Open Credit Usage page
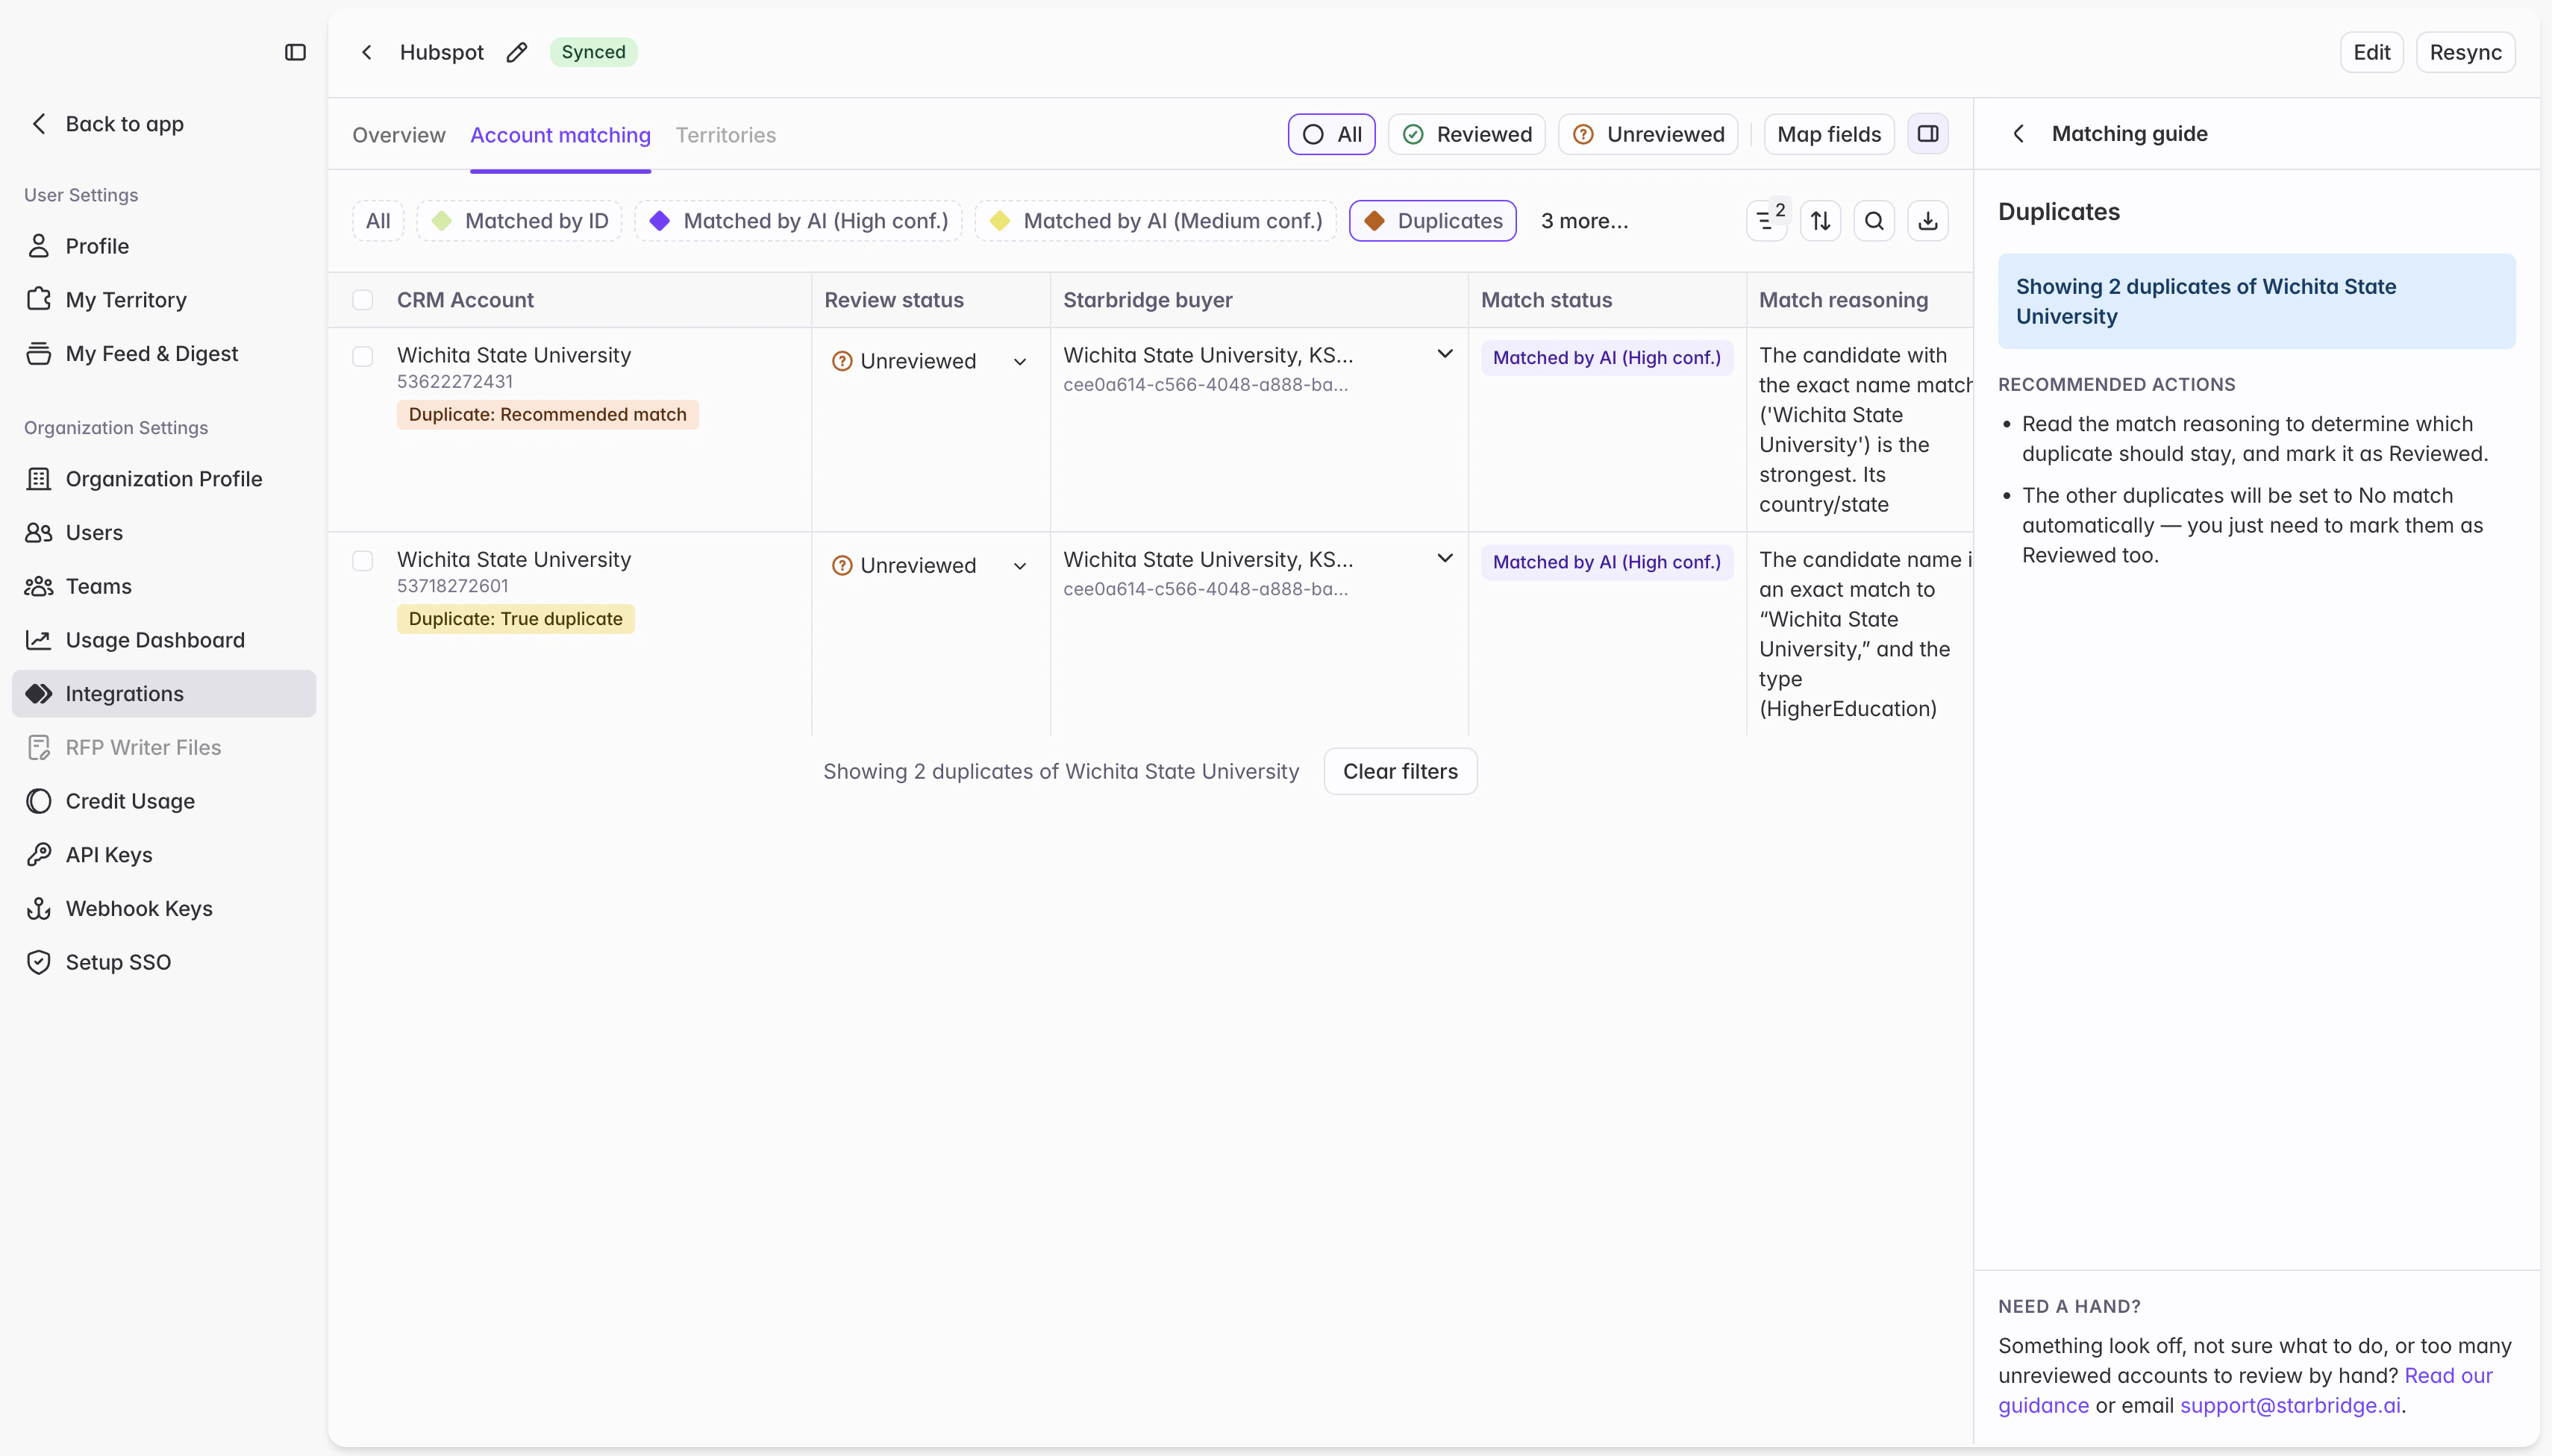Viewport: 2552px width, 1456px height. tap(164, 801)
